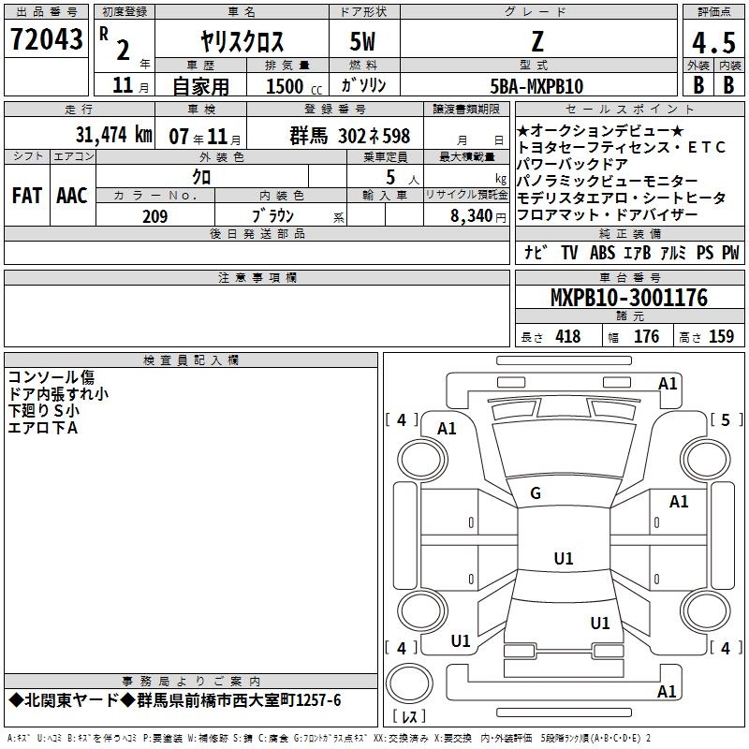This screenshot has width=749, height=749.
Task: Click equipment item PW
Action: tap(730, 253)
